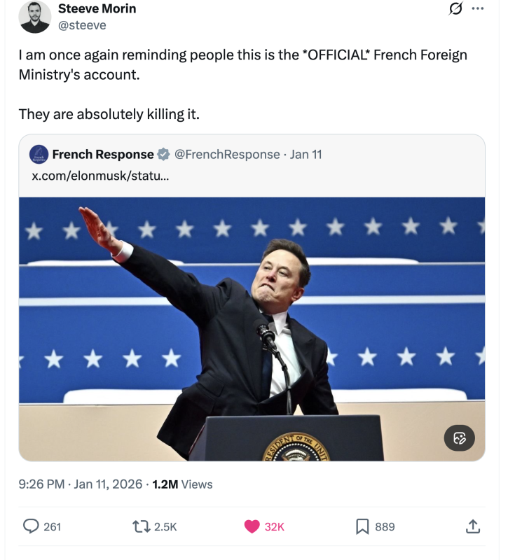Click the Grok icon beside the more menu
This screenshot has width=508, height=560.
pyautogui.click(x=455, y=9)
